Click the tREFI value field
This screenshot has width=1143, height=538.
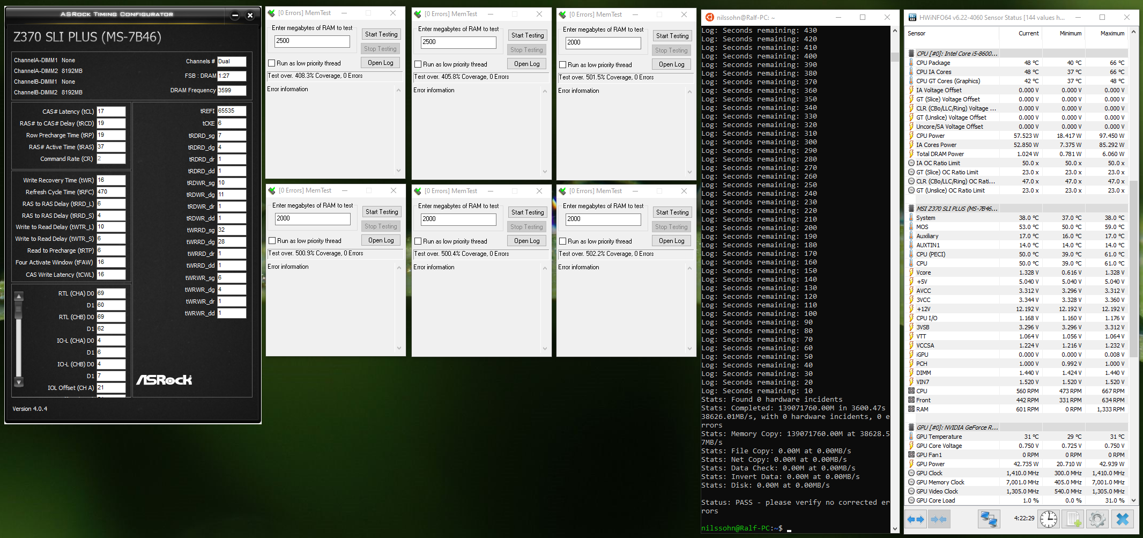click(x=232, y=111)
